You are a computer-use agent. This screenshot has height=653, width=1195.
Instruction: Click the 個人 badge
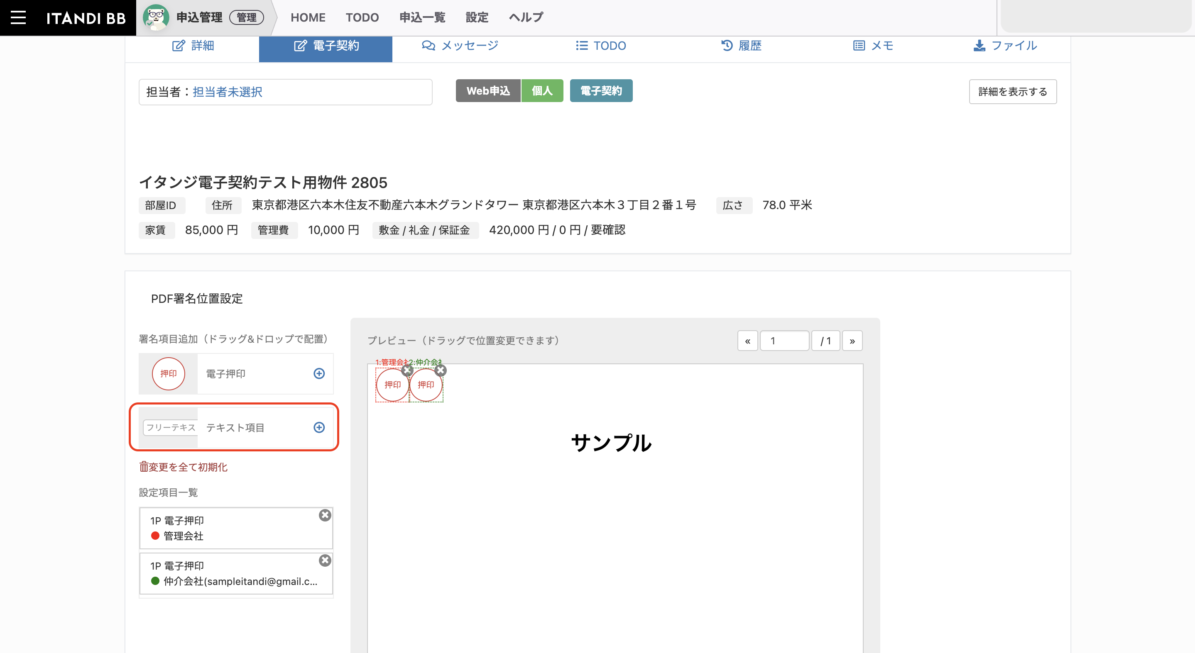542,90
